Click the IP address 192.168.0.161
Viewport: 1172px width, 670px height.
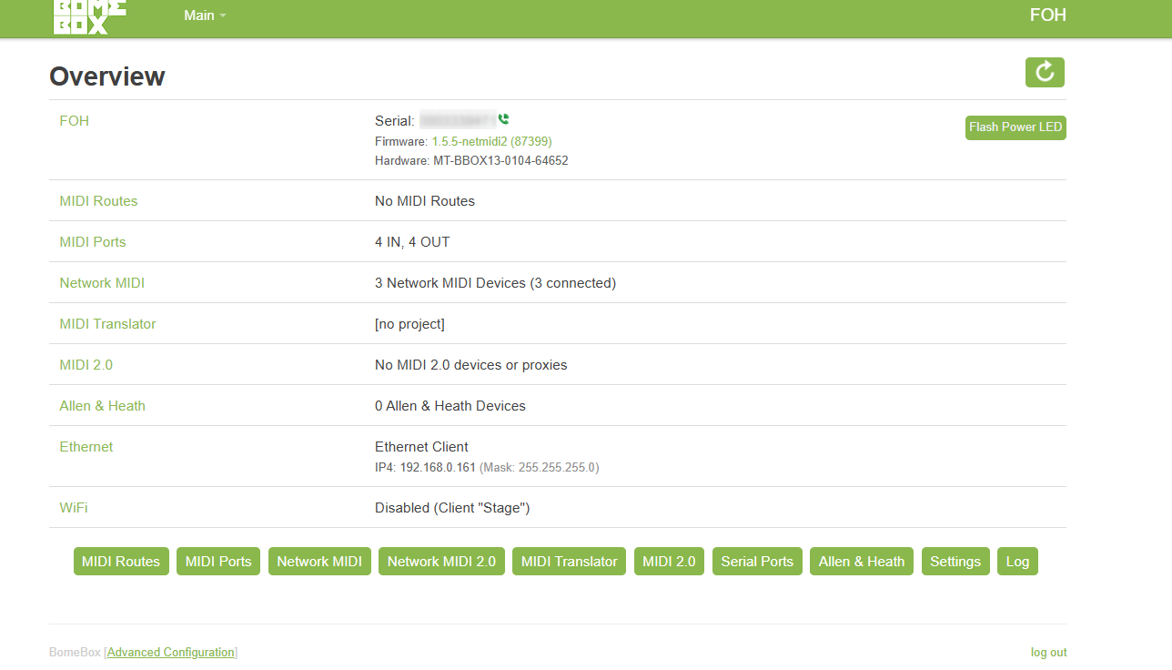pyautogui.click(x=438, y=467)
